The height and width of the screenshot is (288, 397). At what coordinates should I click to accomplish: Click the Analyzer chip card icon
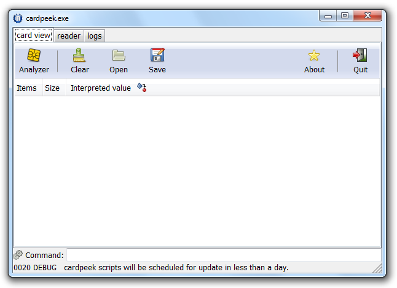[34, 56]
